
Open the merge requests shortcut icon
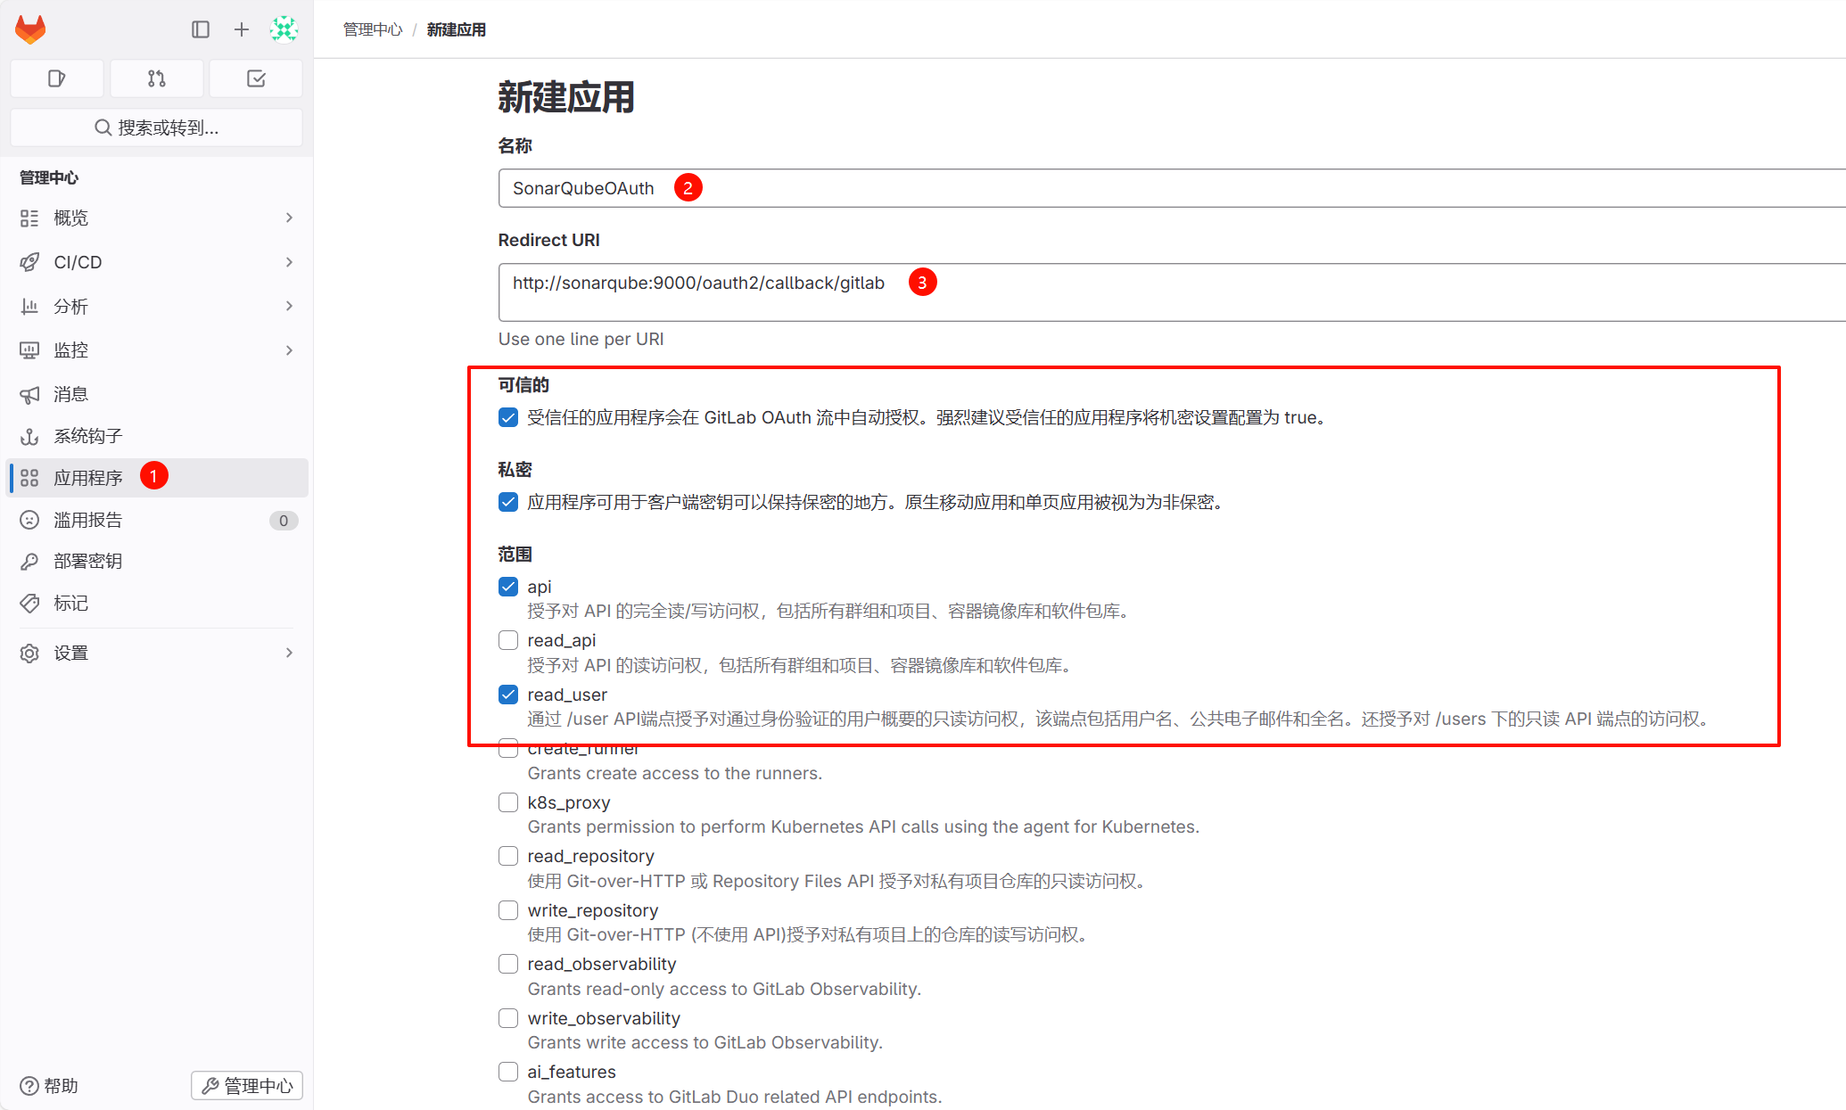click(157, 78)
